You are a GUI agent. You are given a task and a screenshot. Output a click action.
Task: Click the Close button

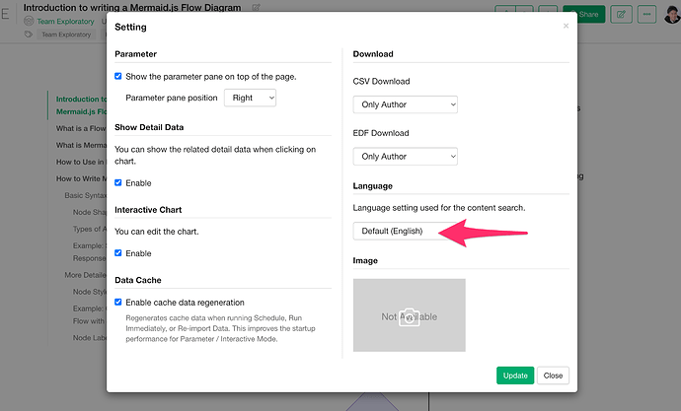pyautogui.click(x=553, y=376)
